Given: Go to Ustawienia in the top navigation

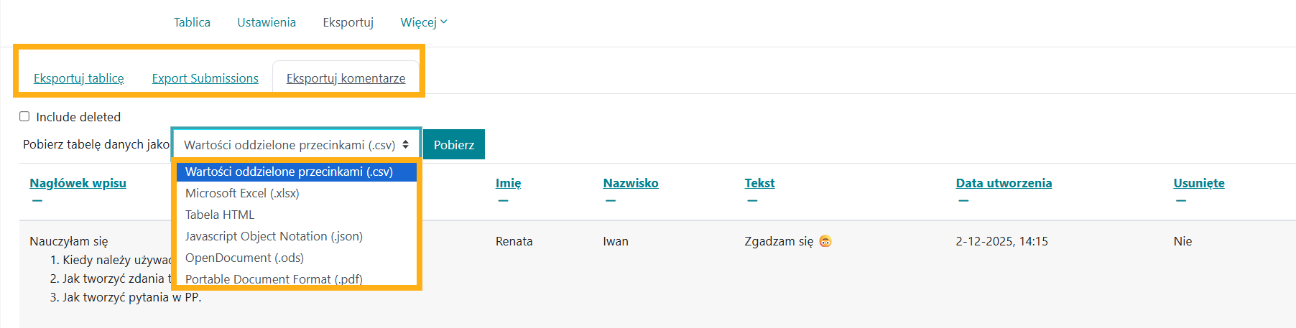Looking at the screenshot, I should [x=267, y=22].
